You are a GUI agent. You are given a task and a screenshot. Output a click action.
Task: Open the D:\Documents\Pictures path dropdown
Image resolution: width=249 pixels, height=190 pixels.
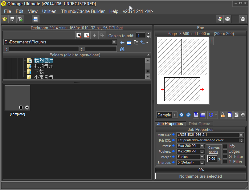(x=114, y=42)
